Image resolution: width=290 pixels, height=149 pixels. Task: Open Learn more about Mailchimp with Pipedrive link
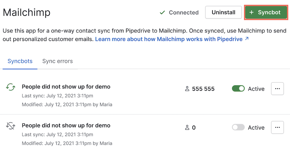[169, 39]
